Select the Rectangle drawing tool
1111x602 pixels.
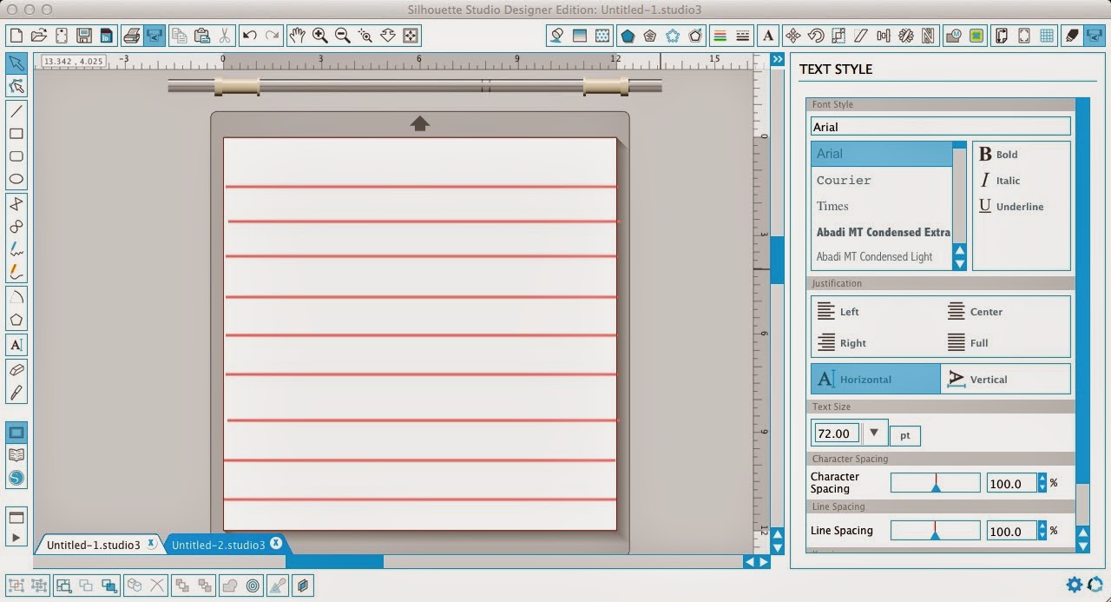(x=17, y=134)
